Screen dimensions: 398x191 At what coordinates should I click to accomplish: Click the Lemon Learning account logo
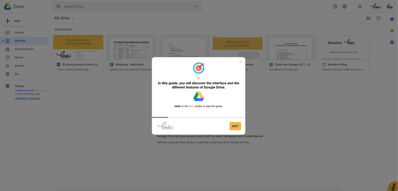point(375,7)
